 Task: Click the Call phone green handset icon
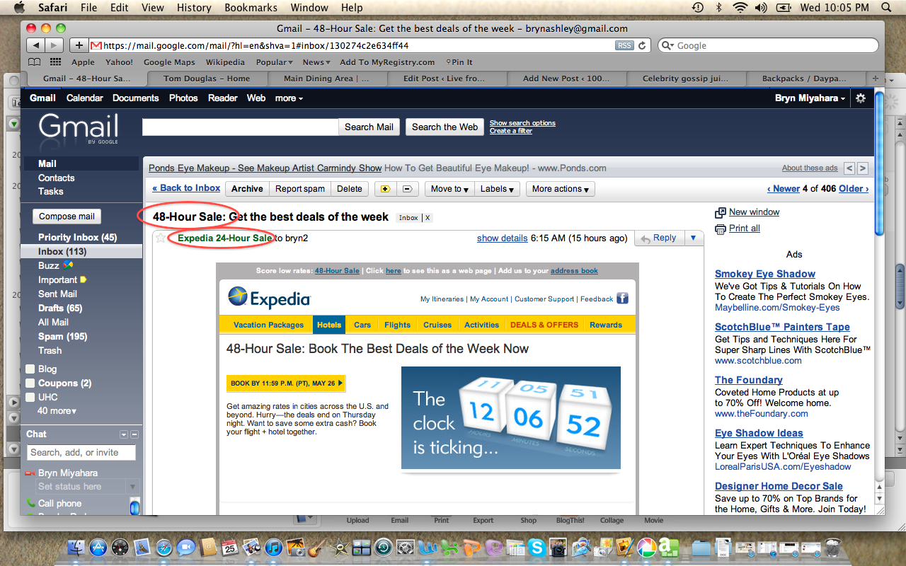point(30,503)
